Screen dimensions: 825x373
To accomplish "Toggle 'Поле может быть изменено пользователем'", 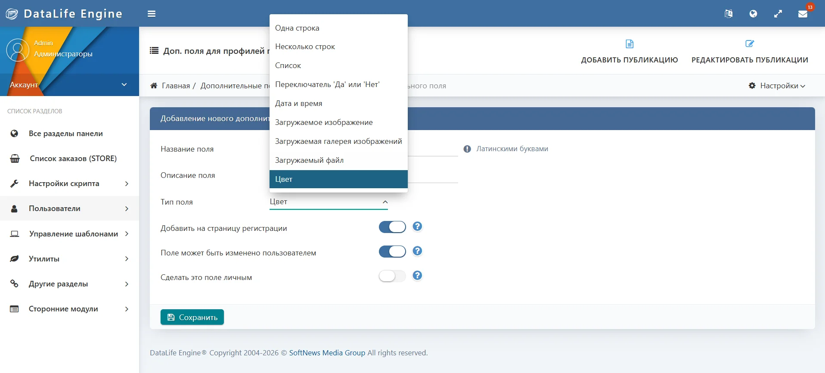I will 392,252.
